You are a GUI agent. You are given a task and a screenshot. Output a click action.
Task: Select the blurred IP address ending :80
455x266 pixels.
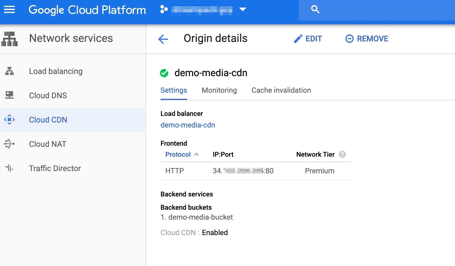243,171
